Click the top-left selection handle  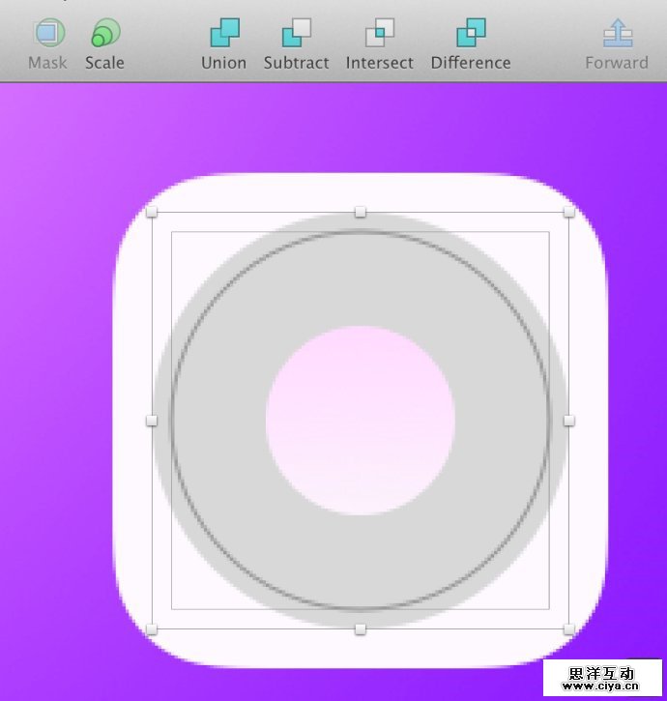pos(152,212)
